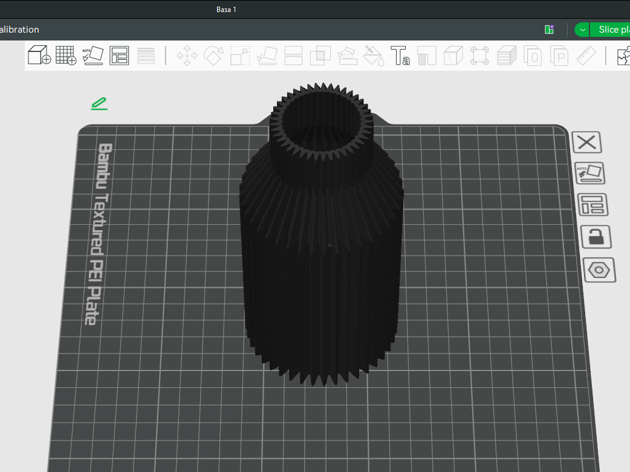
Task: Select the Cut tool
Action: coord(293,56)
